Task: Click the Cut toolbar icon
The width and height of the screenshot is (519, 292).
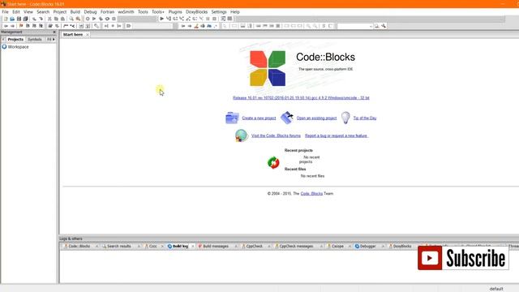Action: (x=49, y=19)
